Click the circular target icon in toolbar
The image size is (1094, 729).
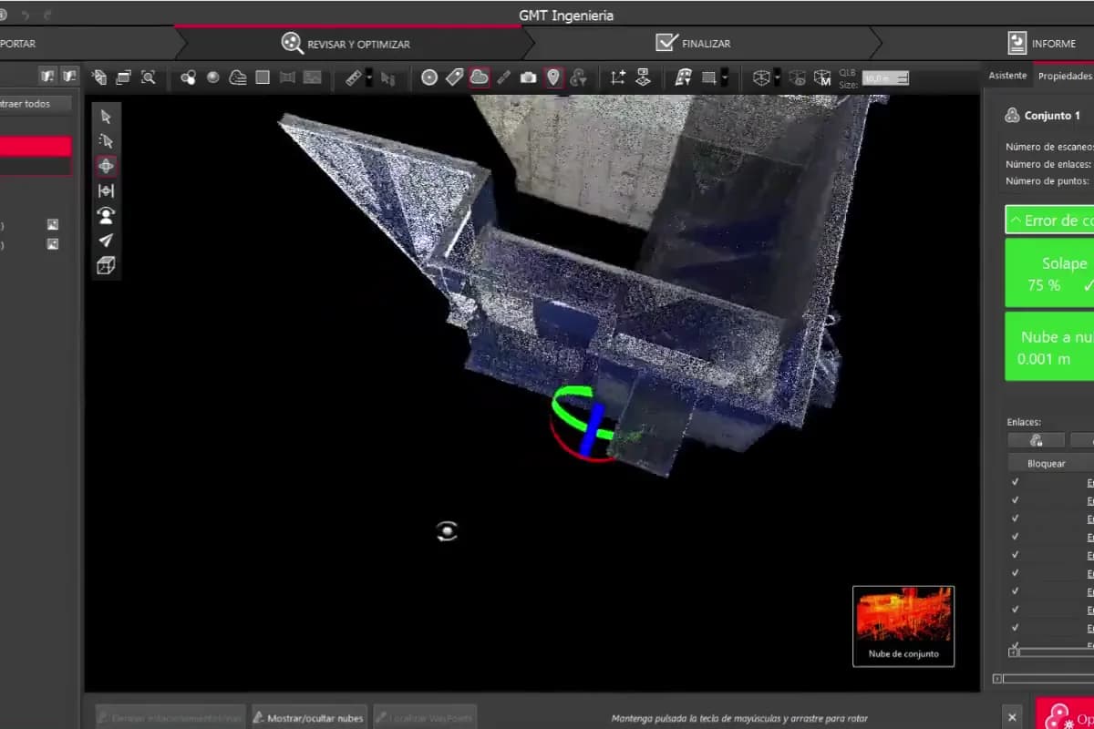pyautogui.click(x=429, y=77)
